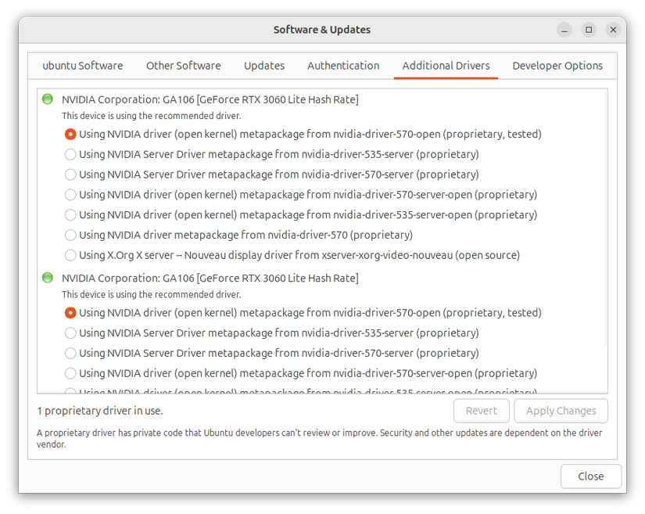Switch to the Updates tab
This screenshot has width=645, height=514.
[x=263, y=66]
